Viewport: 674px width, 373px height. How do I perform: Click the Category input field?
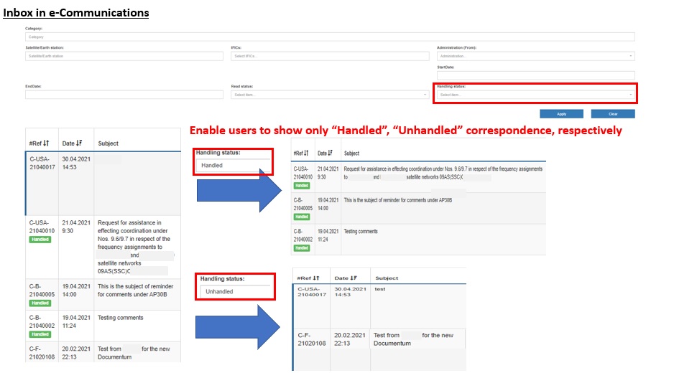coord(329,37)
